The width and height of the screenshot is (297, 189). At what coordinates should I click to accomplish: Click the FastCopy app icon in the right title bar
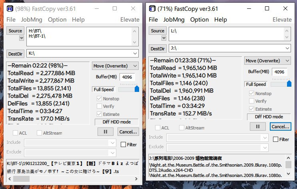coord(152,8)
